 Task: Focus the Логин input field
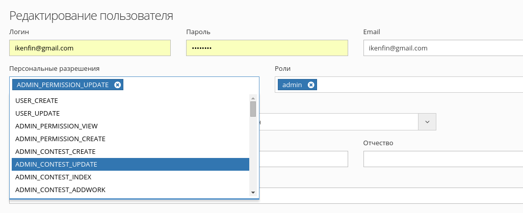click(x=90, y=48)
